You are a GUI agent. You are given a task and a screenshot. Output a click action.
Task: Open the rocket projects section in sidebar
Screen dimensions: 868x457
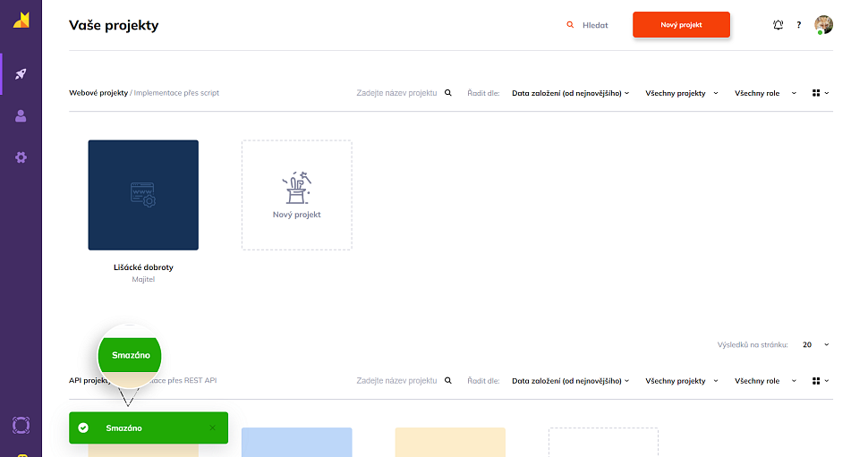point(21,73)
